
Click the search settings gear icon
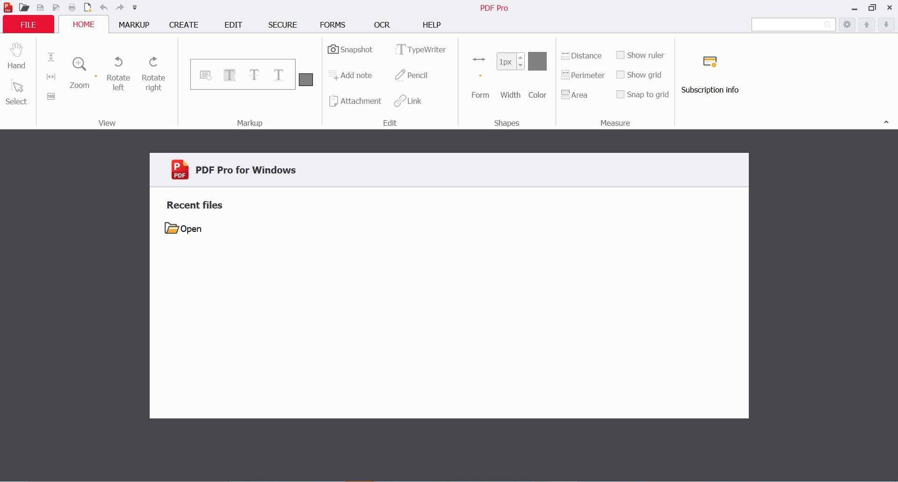(x=847, y=24)
